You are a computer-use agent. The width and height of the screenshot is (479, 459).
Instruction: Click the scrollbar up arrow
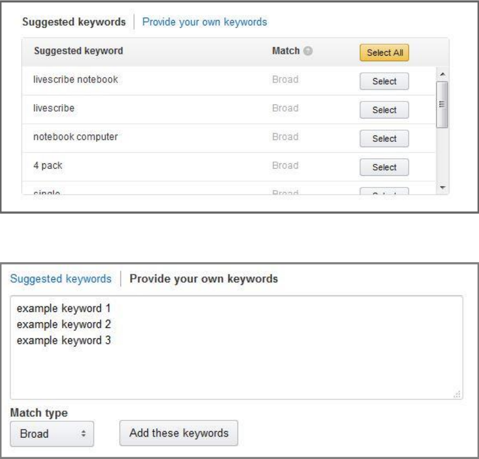[443, 74]
